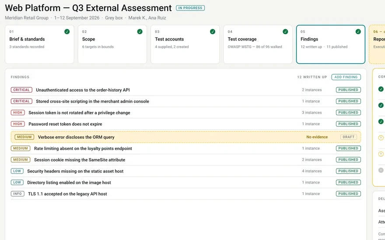Screen dimensions: 385x240
Task: Click the green check icon on Brief & standards card
Action: click(x=67, y=31)
